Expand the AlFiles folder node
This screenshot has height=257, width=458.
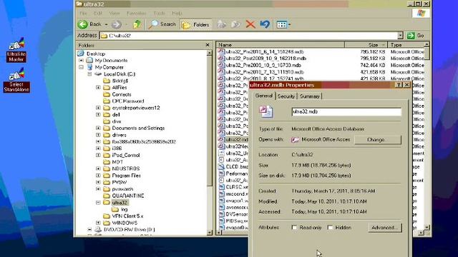click(98, 87)
